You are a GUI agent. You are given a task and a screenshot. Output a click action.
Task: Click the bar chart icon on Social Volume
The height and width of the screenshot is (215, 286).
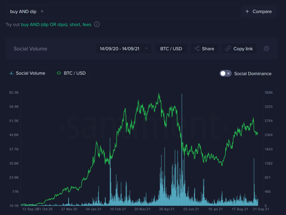pos(11,73)
